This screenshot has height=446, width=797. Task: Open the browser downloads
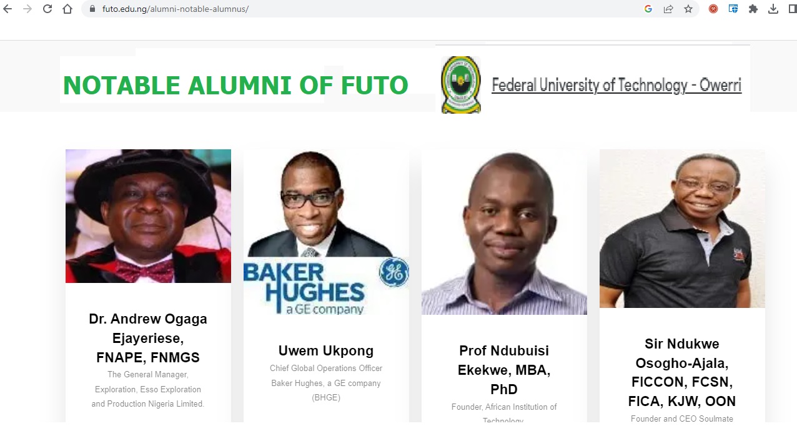tap(773, 9)
